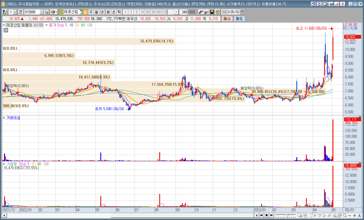This screenshot has width=364, height=220.
Task: Click the 거래대금 panel marker
Action: [4, 118]
